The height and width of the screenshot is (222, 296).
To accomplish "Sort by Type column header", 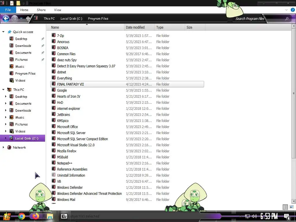I will (x=169, y=27).
